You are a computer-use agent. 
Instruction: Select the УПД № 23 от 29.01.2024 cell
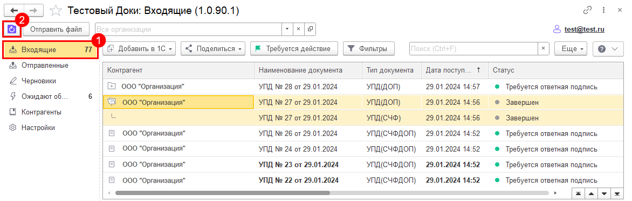click(x=308, y=164)
